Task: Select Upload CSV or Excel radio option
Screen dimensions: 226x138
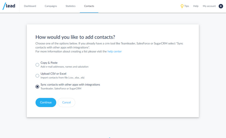Action: 37,76
